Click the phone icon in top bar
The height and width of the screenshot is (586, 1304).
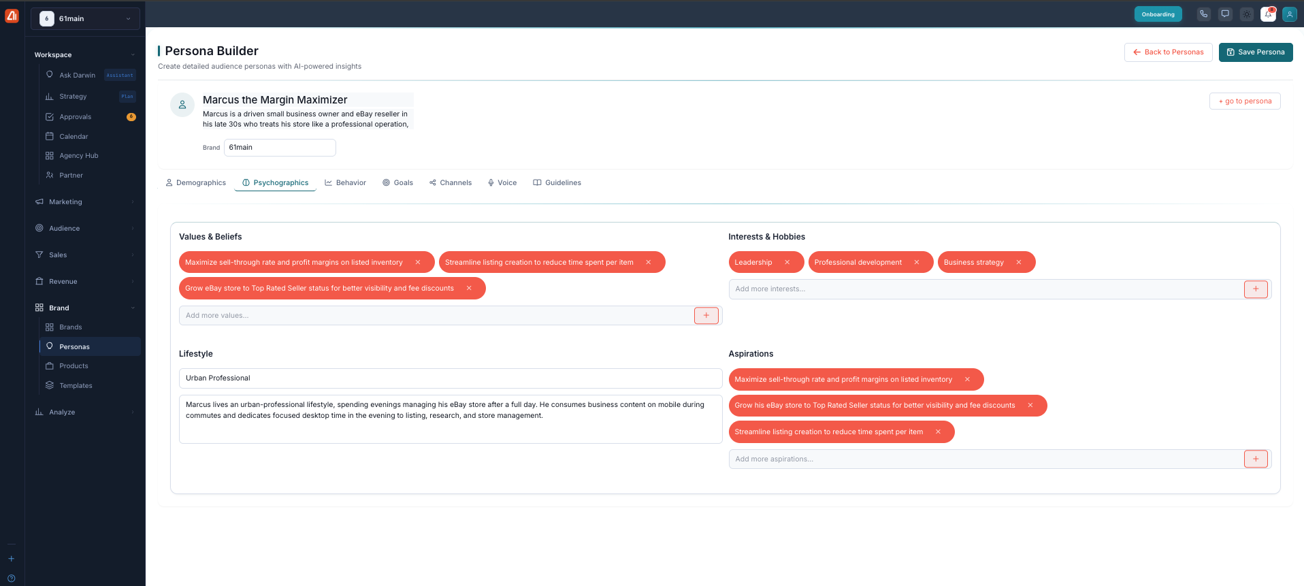[x=1204, y=14]
